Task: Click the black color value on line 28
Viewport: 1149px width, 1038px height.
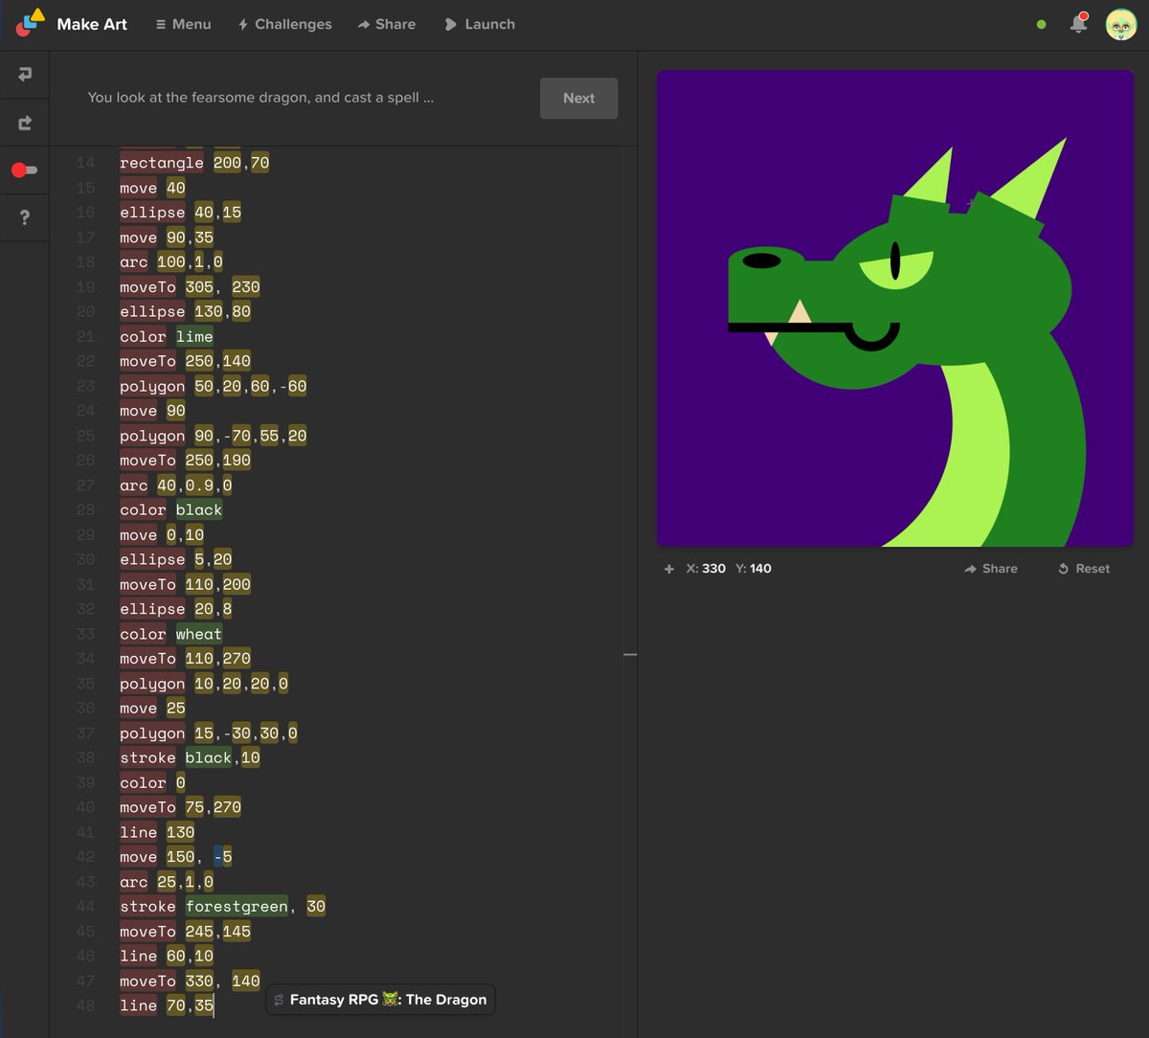Action: (x=199, y=509)
